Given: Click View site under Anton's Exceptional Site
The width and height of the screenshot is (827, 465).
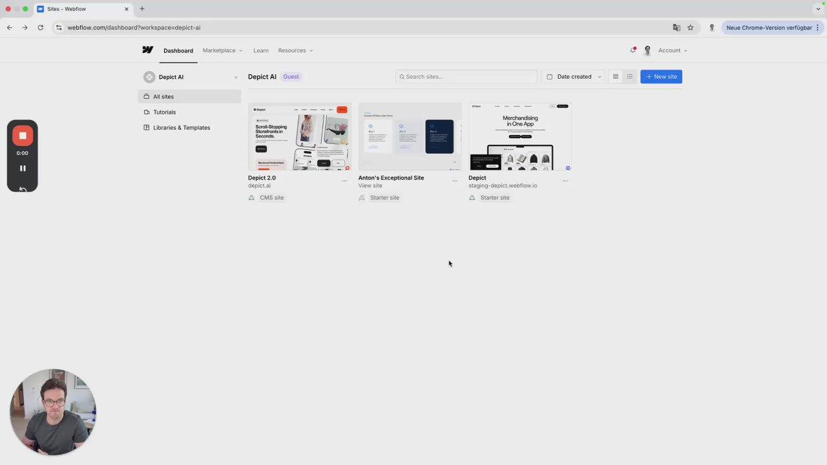Looking at the screenshot, I should click(x=370, y=185).
